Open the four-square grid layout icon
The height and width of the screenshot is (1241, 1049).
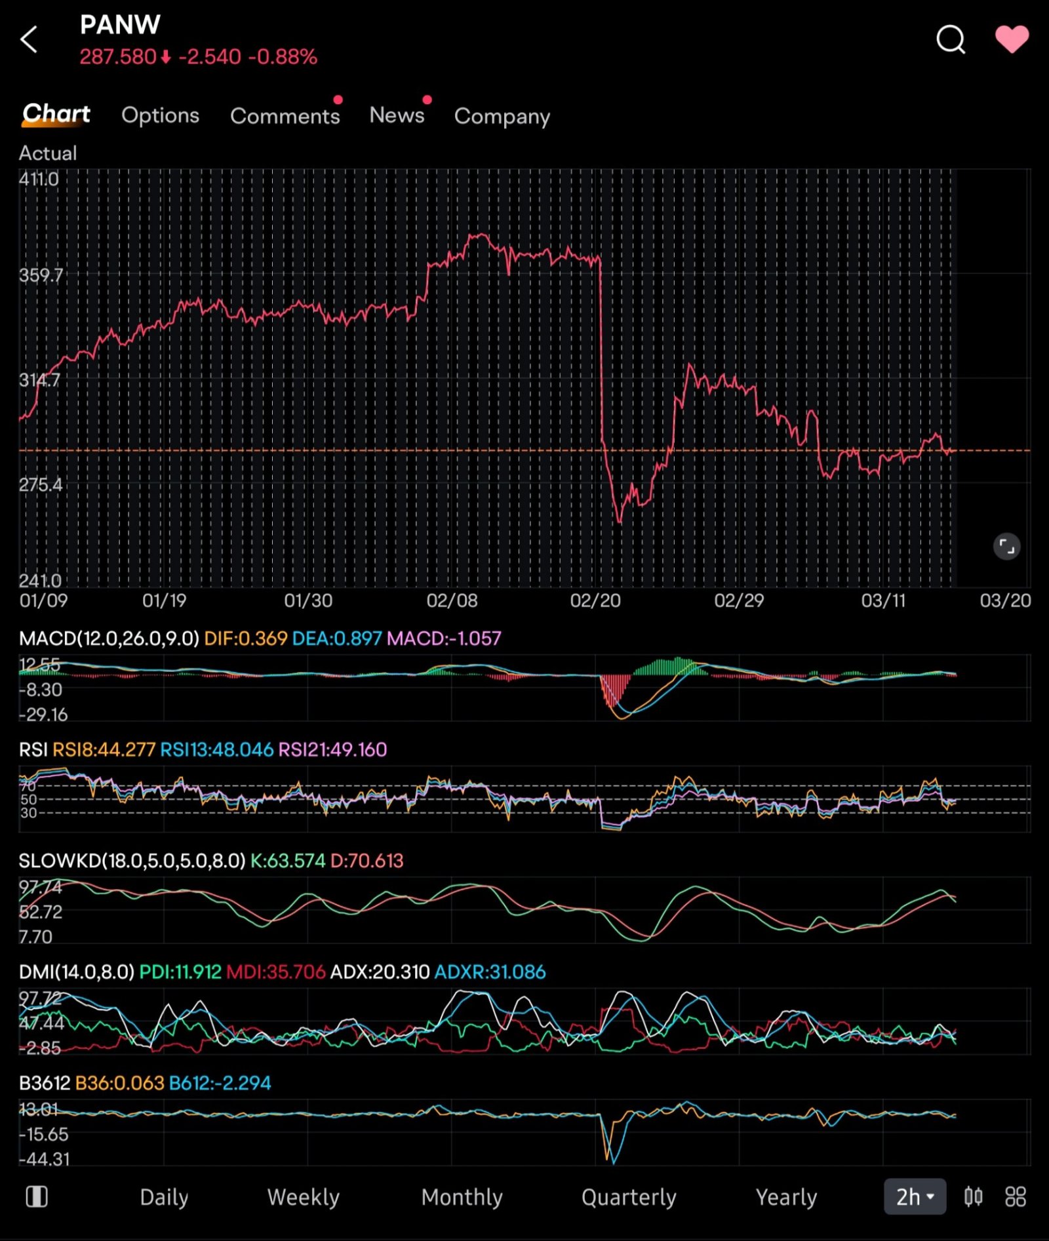[1015, 1197]
